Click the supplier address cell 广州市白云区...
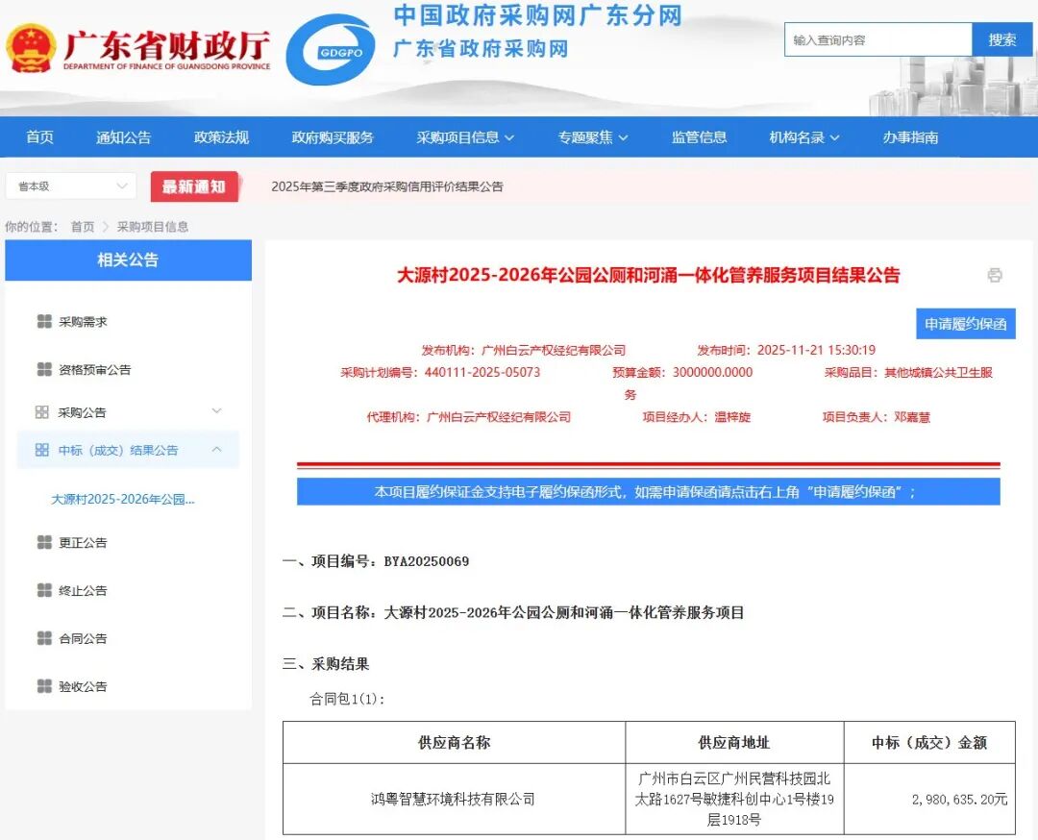Screen dimensions: 1038x840 coord(734,799)
